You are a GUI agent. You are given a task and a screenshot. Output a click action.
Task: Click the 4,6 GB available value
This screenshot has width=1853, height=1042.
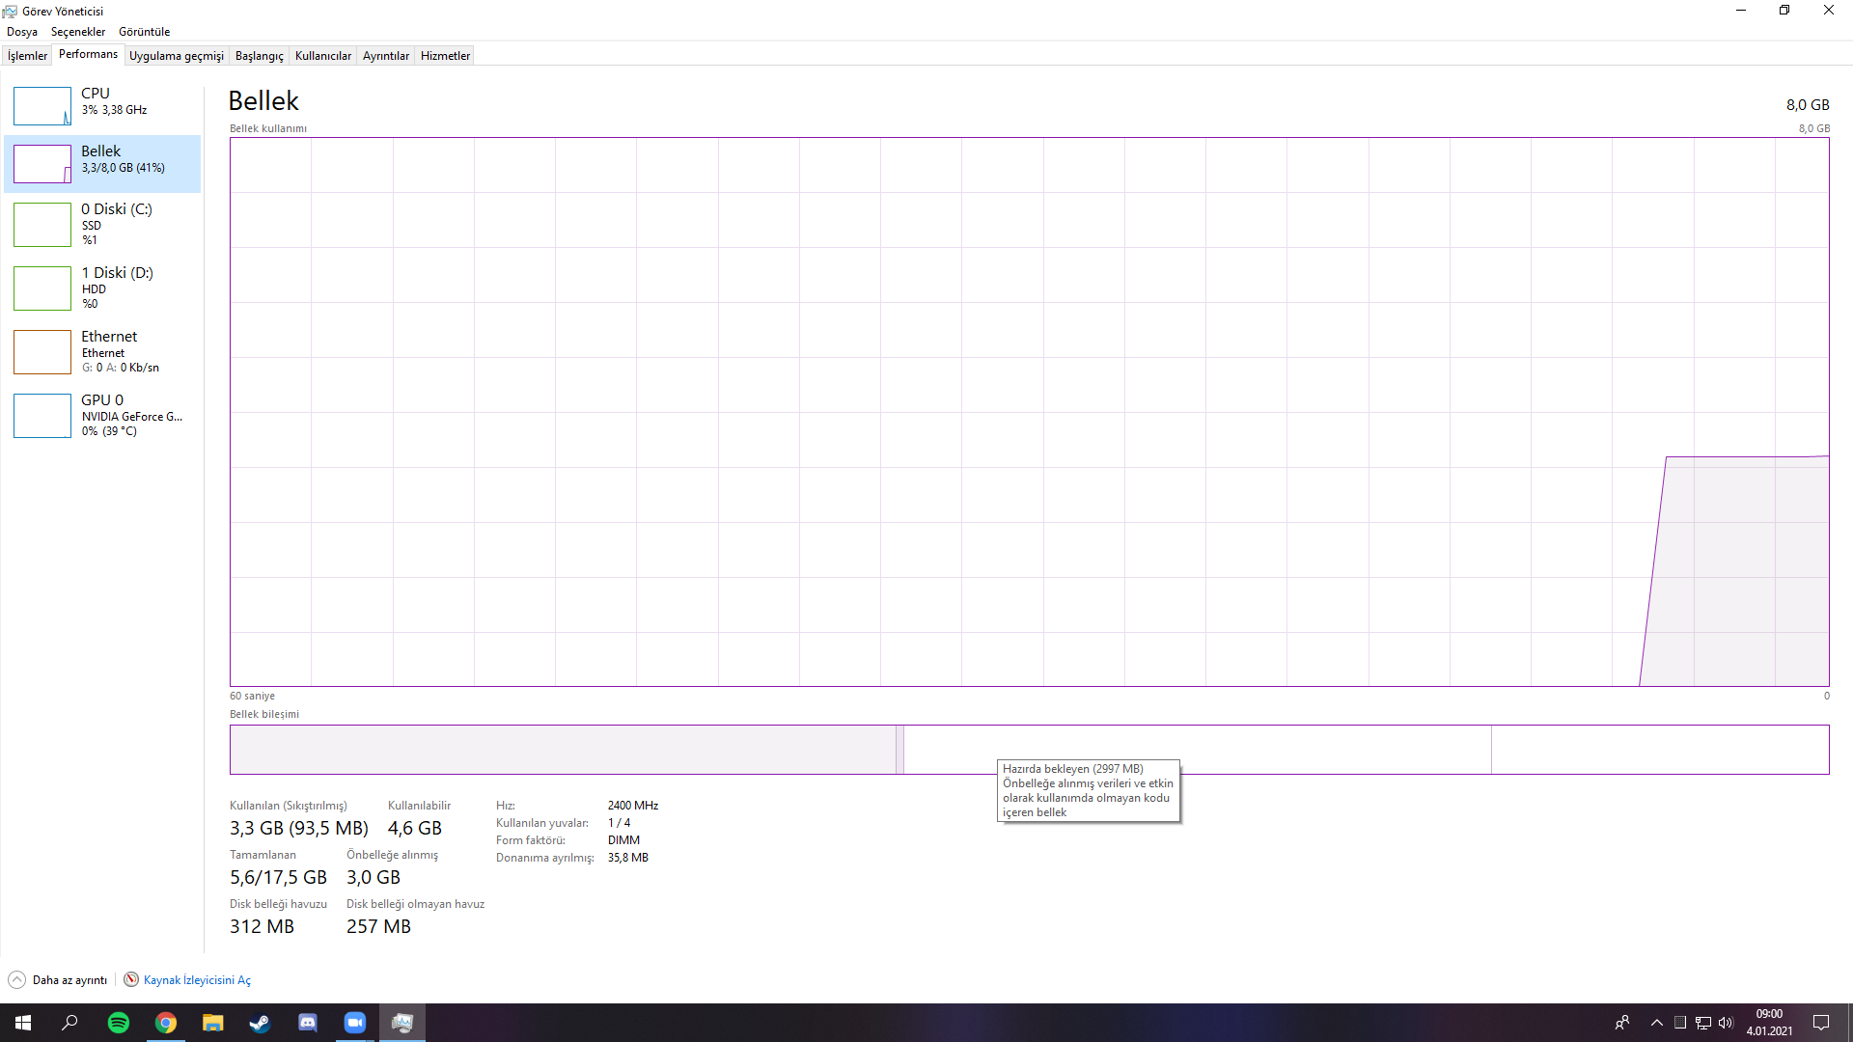(x=415, y=828)
